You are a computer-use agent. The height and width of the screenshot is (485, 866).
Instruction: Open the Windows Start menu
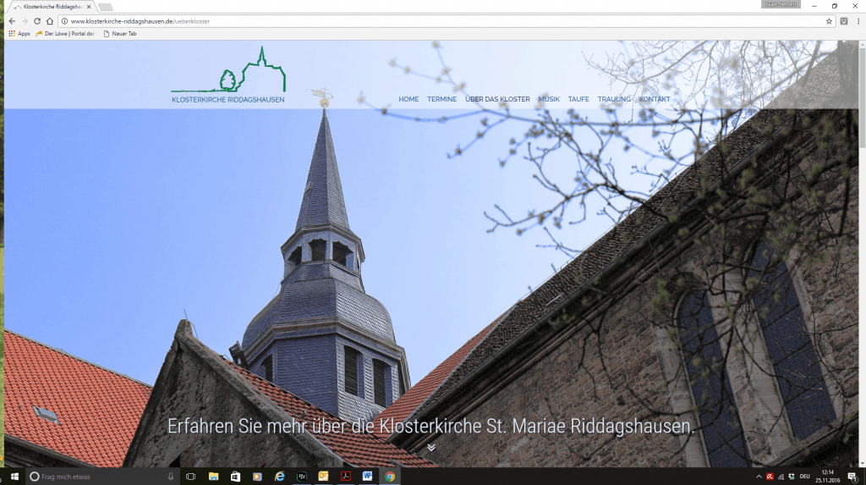click(x=14, y=477)
